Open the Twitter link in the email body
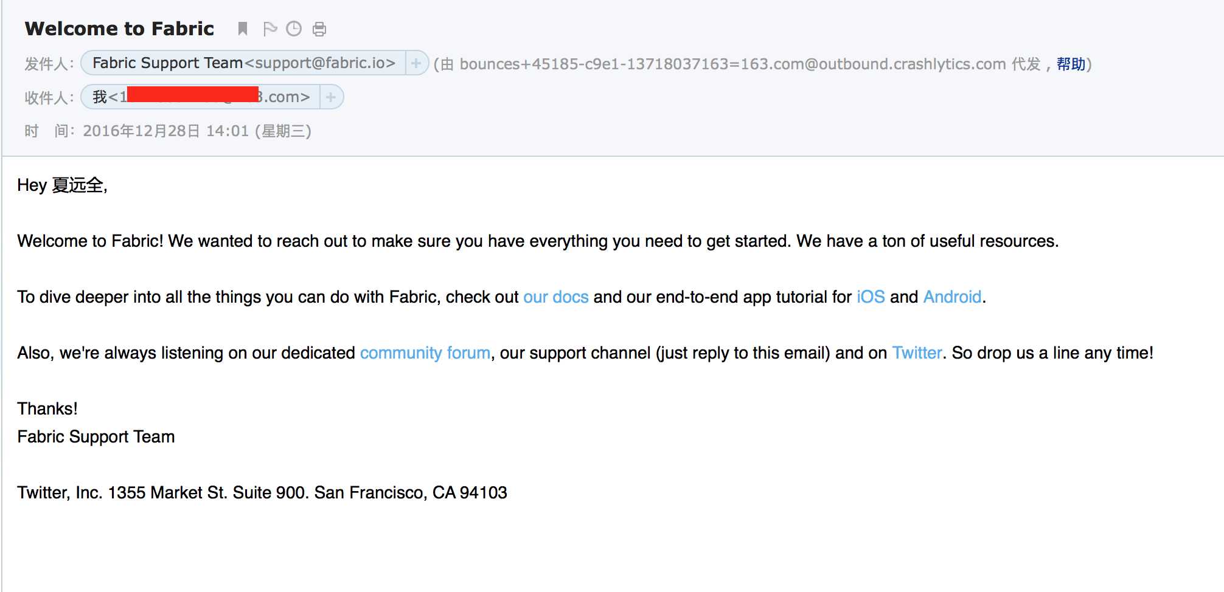The height and width of the screenshot is (592, 1224). click(917, 353)
